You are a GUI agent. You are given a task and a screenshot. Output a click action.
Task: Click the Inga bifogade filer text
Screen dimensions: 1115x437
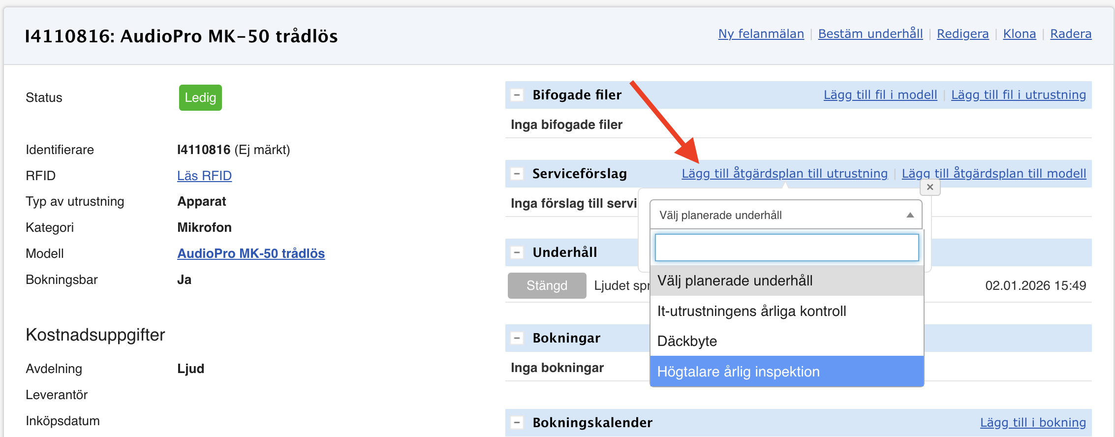(566, 125)
